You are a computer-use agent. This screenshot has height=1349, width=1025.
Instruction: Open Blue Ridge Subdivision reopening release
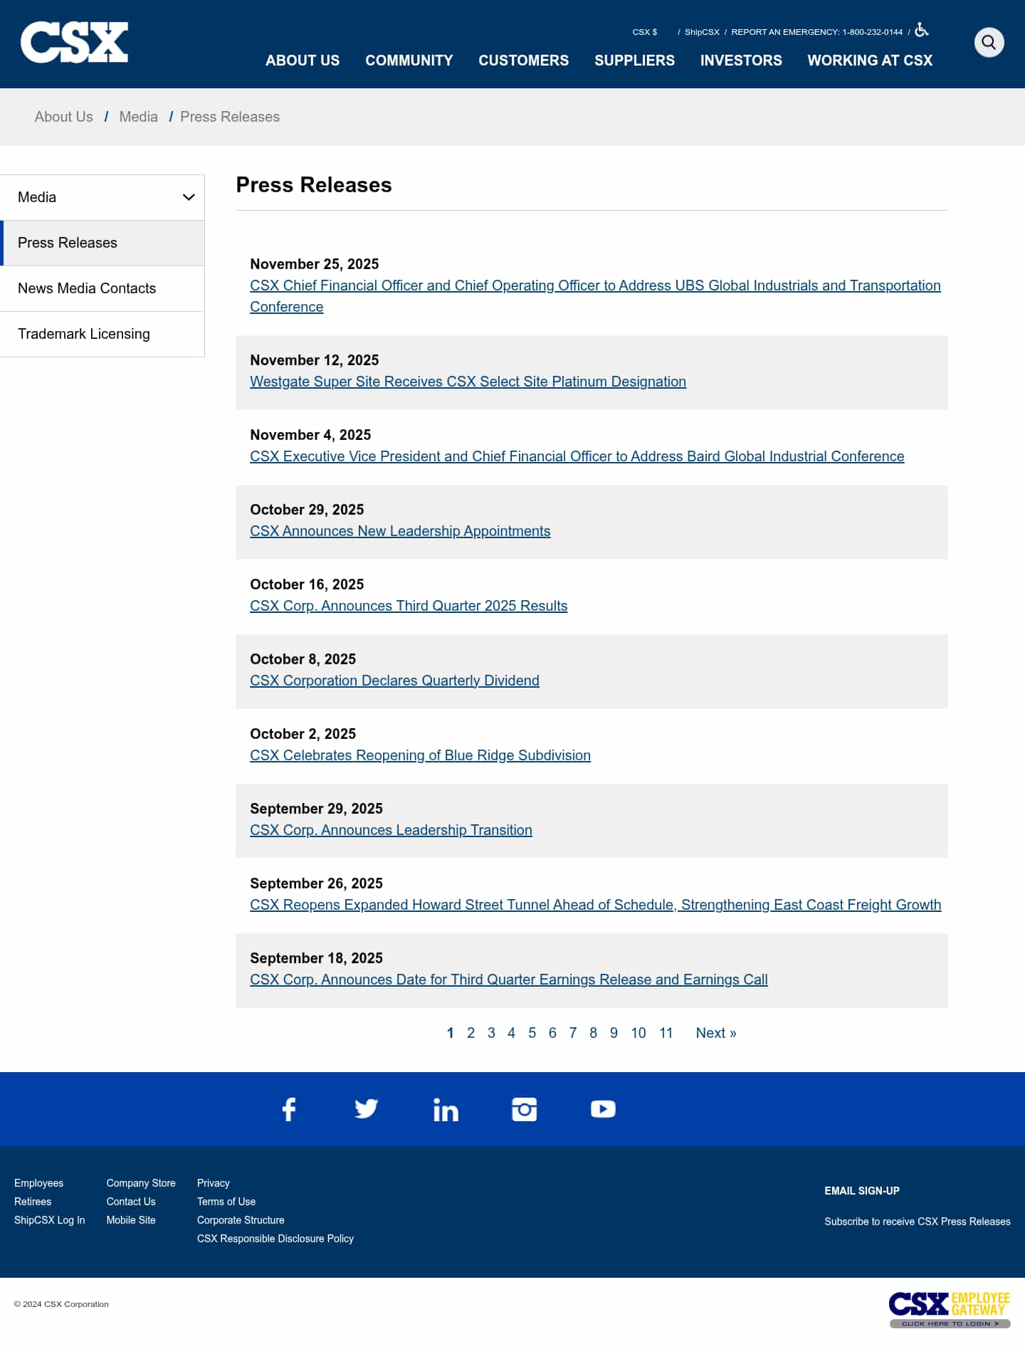[x=420, y=755]
